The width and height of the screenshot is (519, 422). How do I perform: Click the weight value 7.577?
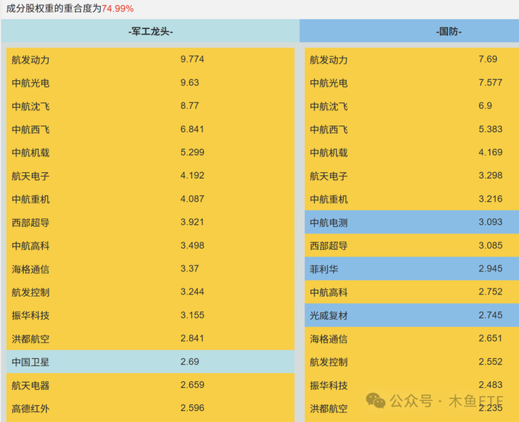coord(491,82)
